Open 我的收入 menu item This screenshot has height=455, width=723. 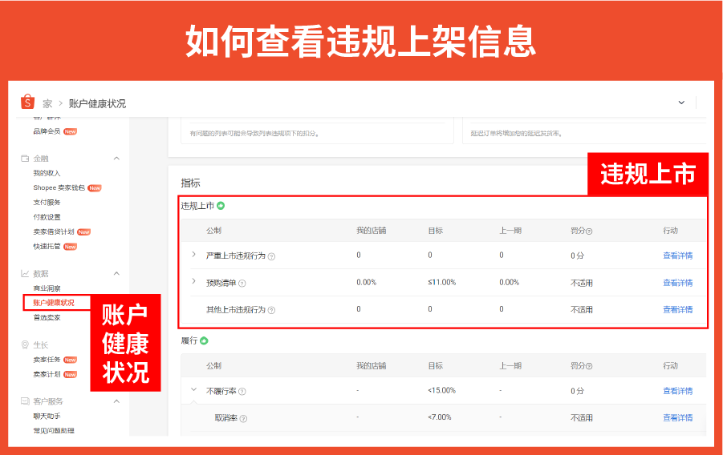pos(47,173)
